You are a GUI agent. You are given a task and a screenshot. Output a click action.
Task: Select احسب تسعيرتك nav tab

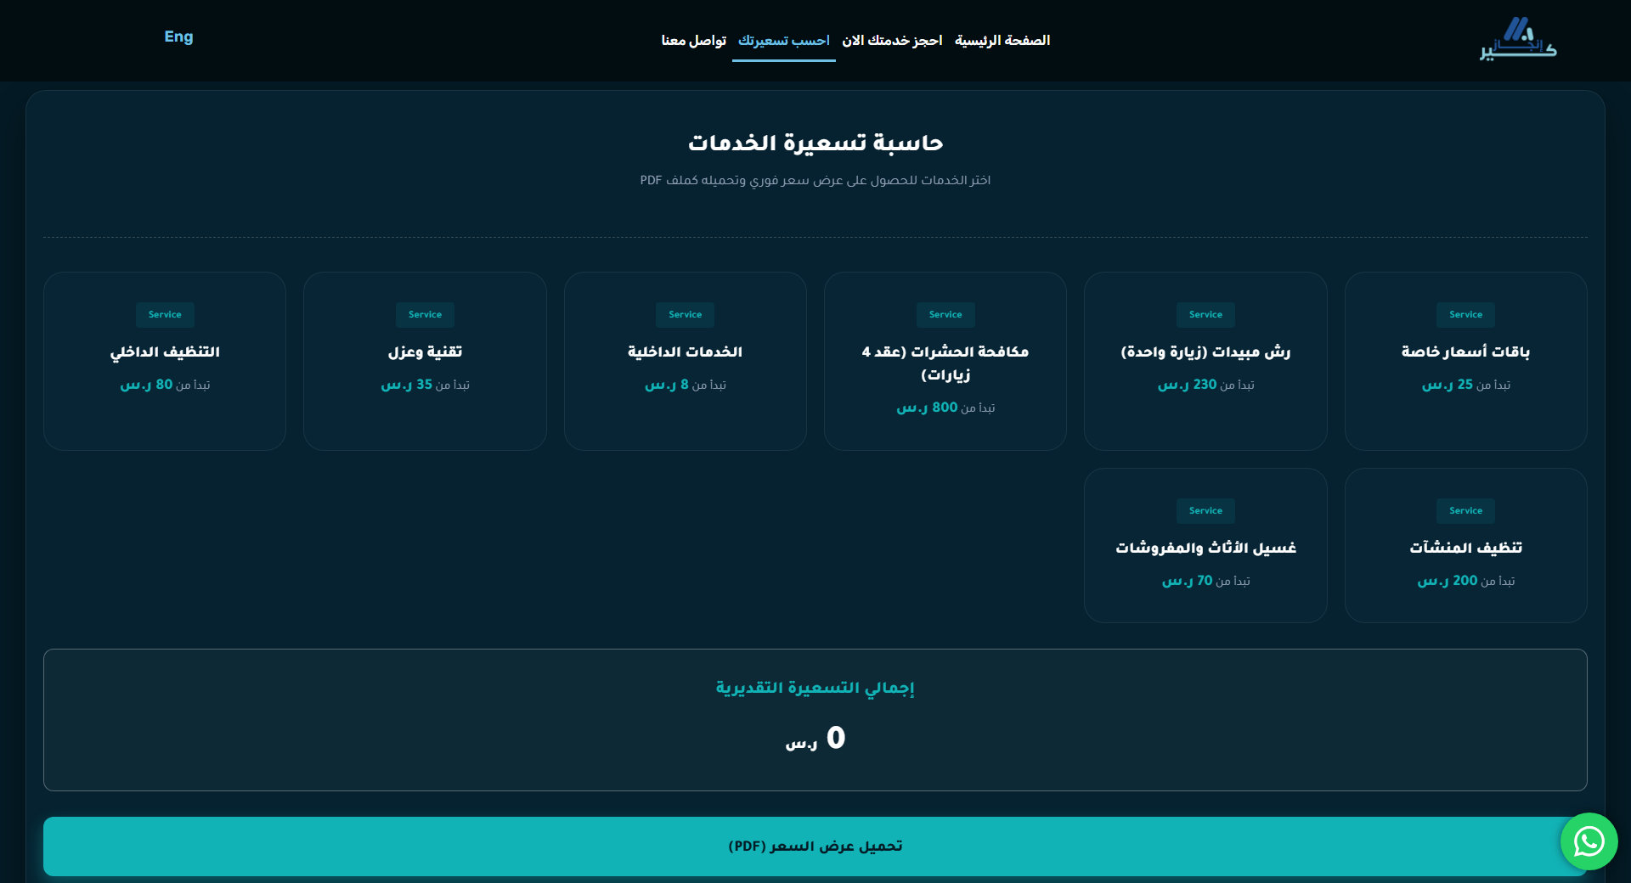pyautogui.click(x=784, y=41)
